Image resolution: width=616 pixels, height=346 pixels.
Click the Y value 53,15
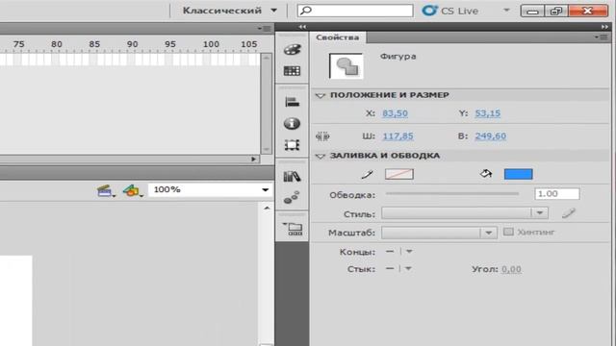(488, 113)
